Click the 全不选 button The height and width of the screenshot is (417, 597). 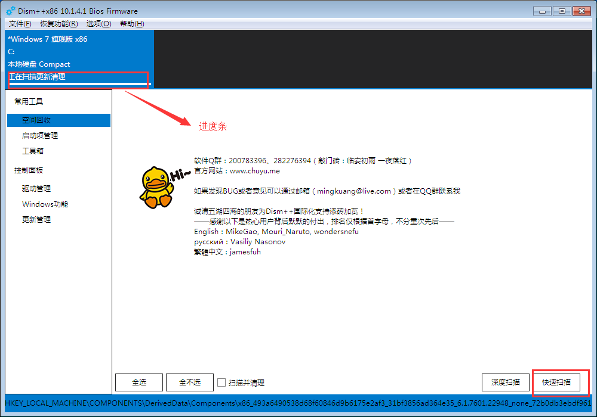click(x=190, y=382)
